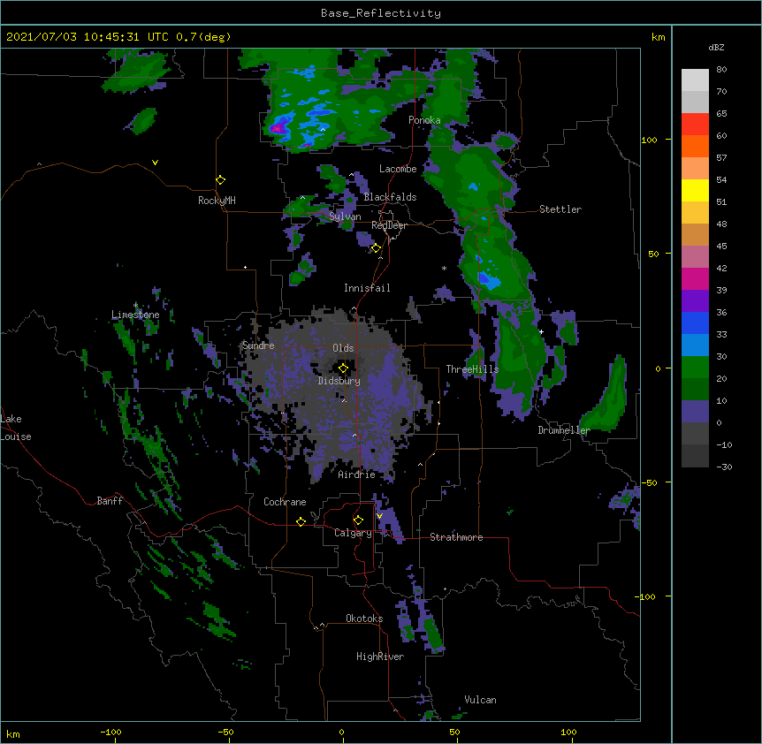Click the white asterisk marker east of Innisfail
This screenshot has height=744, width=762.
(444, 268)
